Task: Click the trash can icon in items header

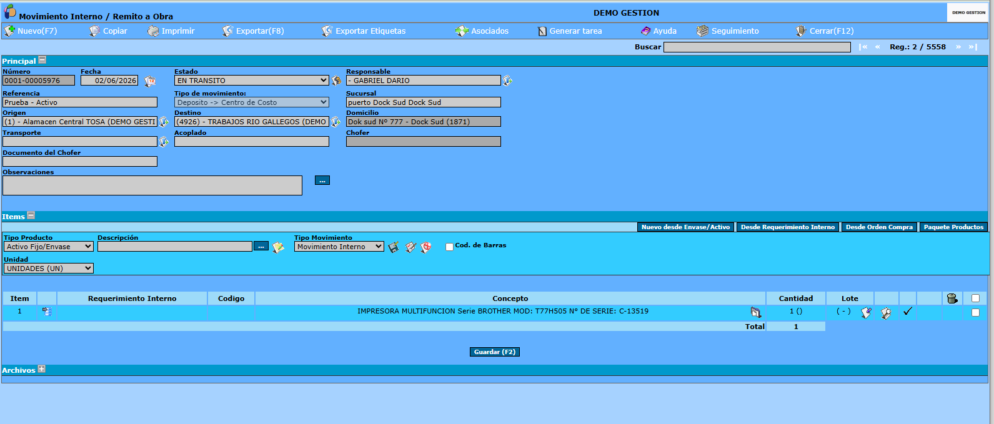Action: 952,298
